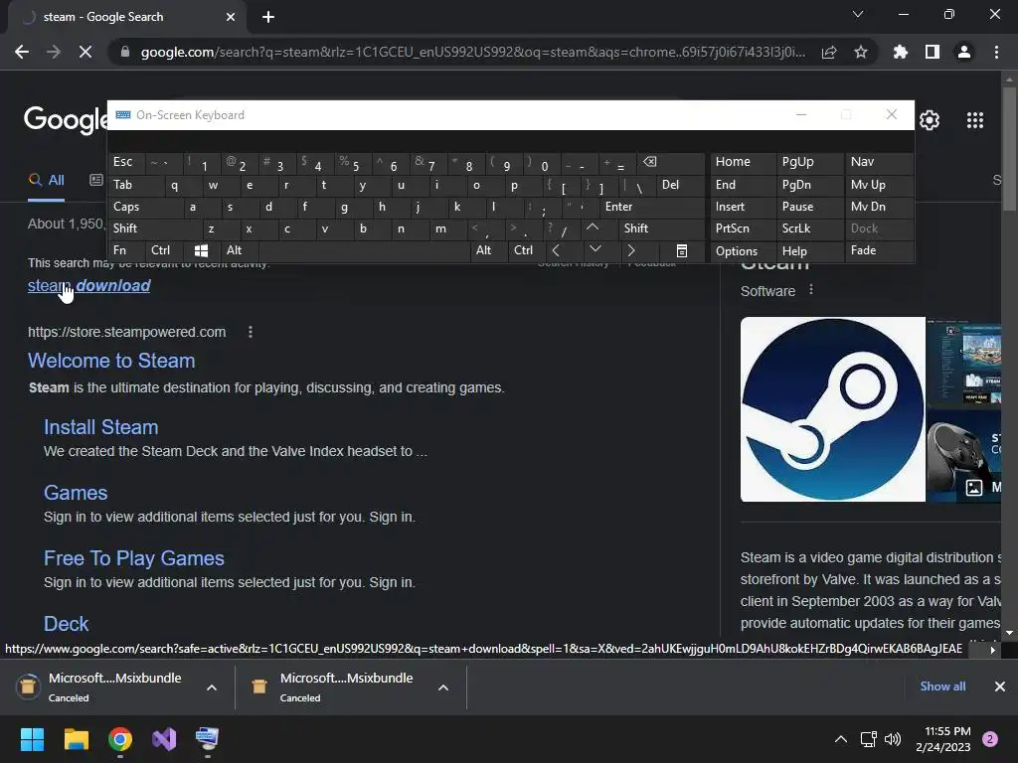Open more options for store.steampowered.com result
The image size is (1018, 763).
click(x=251, y=332)
